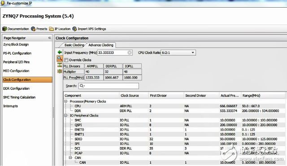Click the First Divisor column header
This screenshot has height=166, width=287.
pos(166,96)
